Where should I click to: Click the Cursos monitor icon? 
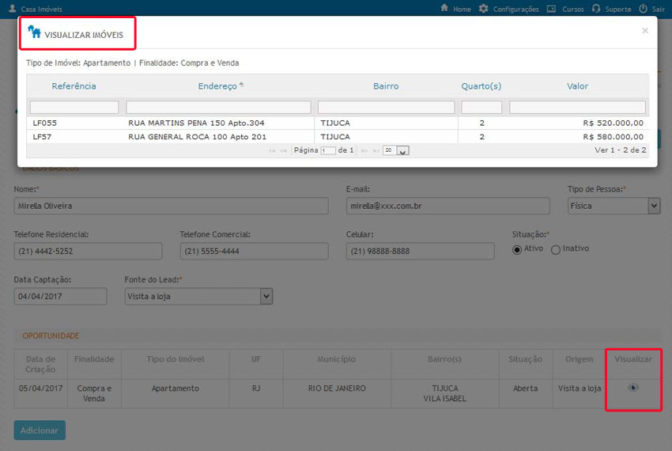552,9
